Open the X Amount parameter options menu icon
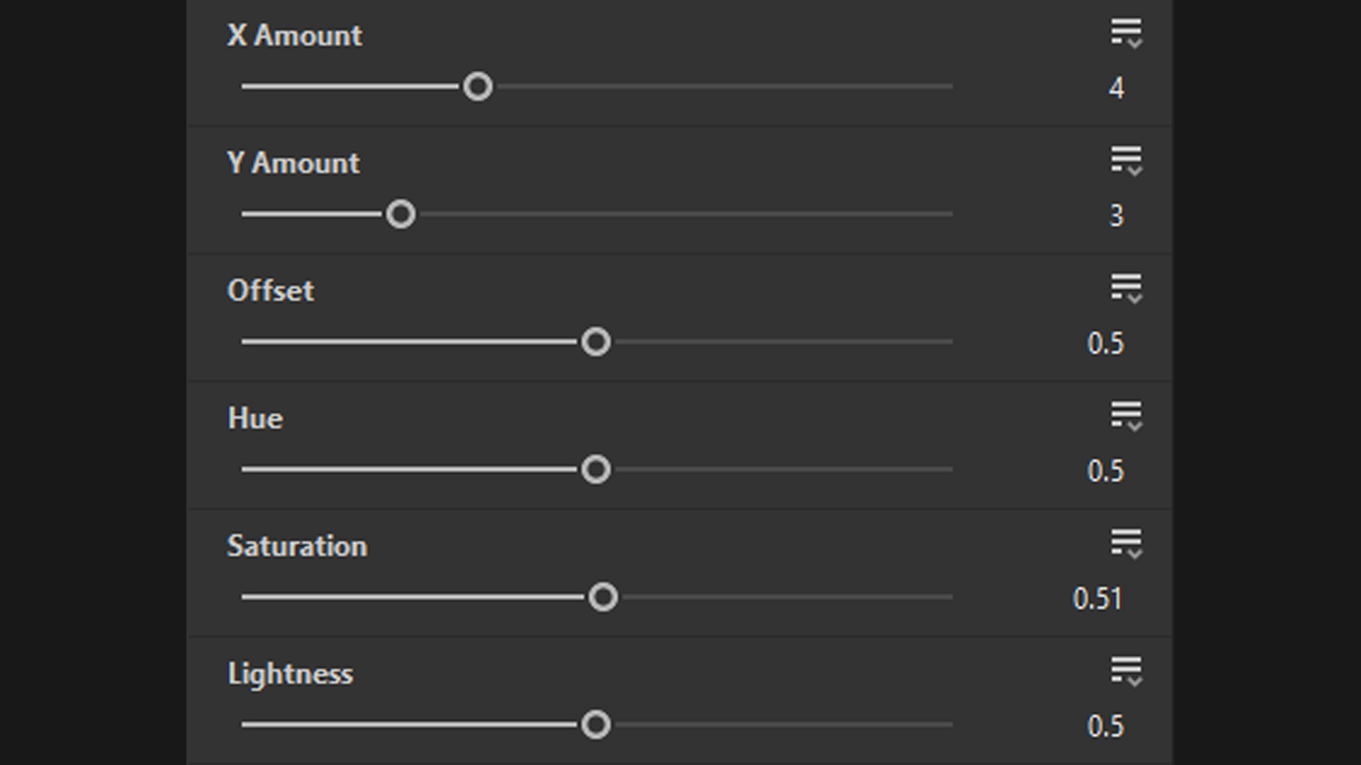The image size is (1361, 765). [1126, 33]
